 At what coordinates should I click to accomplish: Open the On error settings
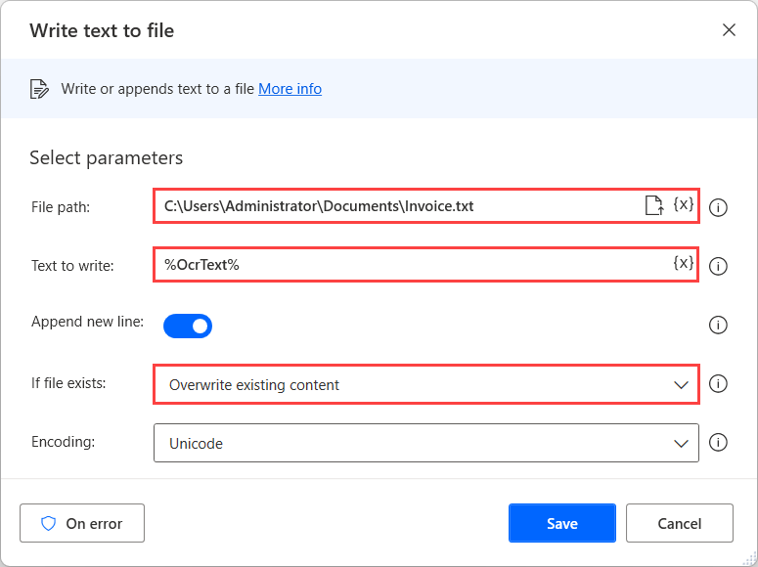tap(82, 523)
